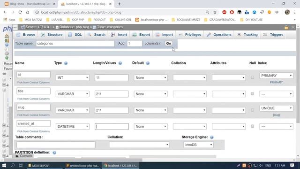This screenshot has width=300, height=169.
Task: Switch to Blog Home browser tab
Action: [30, 4]
